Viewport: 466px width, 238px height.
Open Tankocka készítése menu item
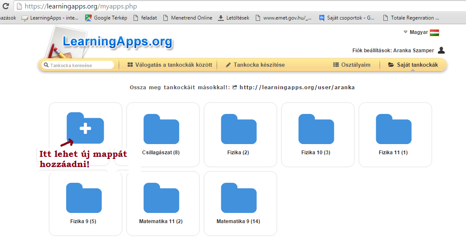coord(255,65)
